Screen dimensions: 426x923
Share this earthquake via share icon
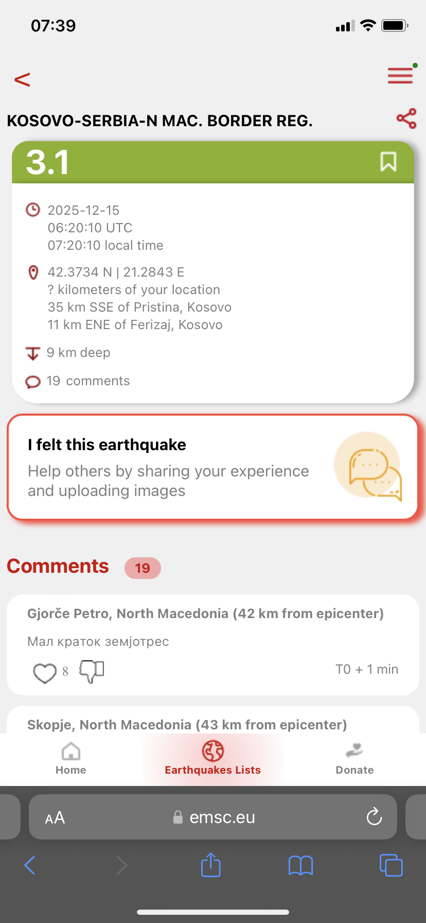coord(406,119)
